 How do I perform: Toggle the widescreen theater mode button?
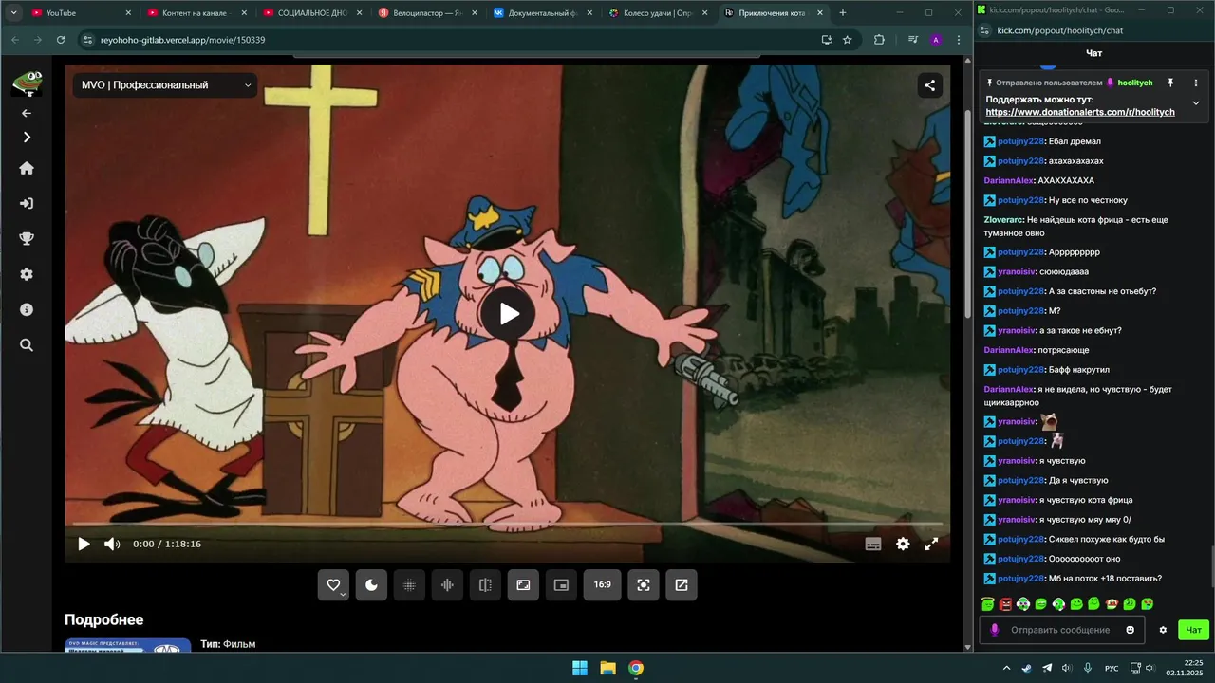[523, 584]
